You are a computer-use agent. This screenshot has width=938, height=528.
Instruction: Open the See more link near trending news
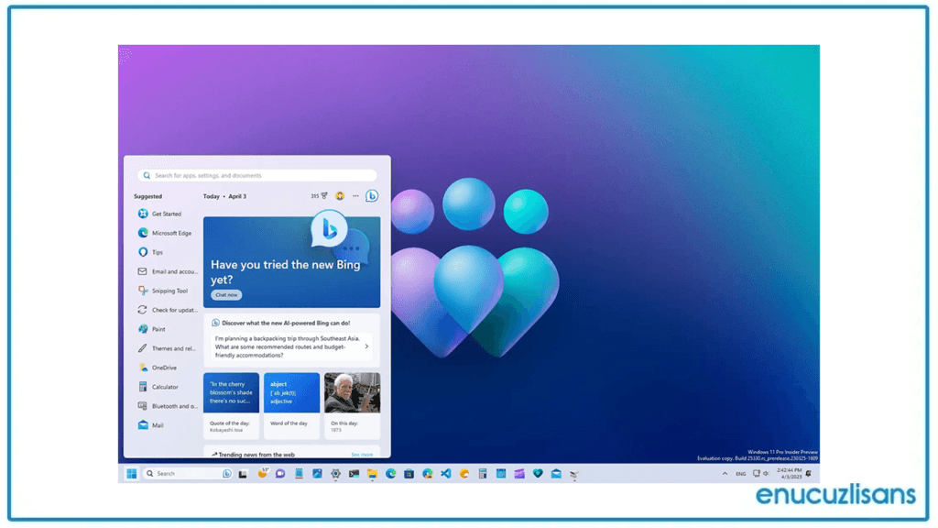[x=363, y=453]
